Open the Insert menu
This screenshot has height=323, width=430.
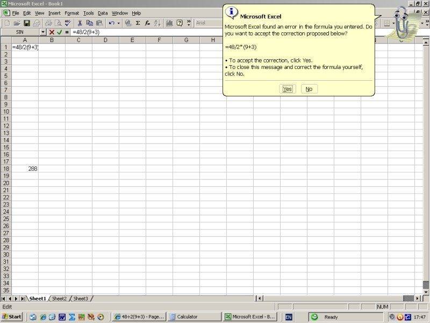pyautogui.click(x=54, y=13)
